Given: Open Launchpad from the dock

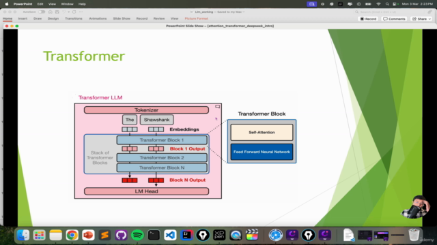Looking at the screenshot, I should coord(40,235).
